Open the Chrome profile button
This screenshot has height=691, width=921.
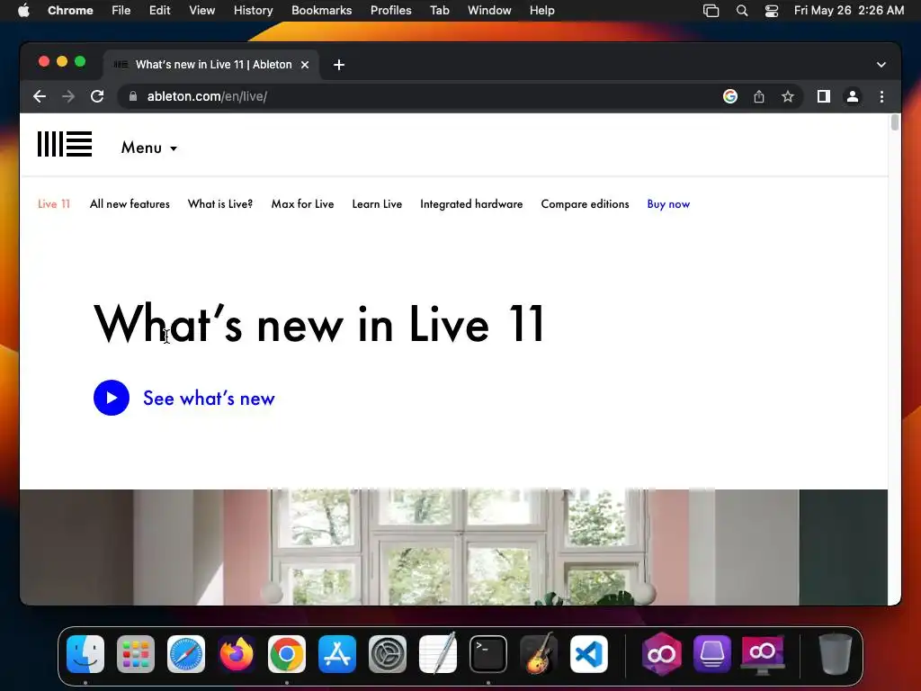click(x=853, y=96)
